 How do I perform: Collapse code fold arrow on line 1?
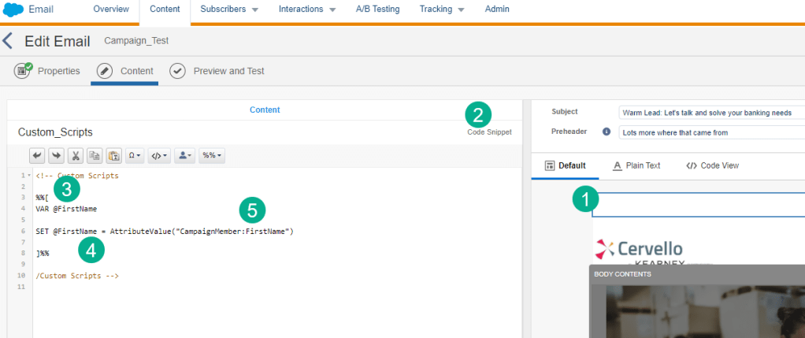coord(29,176)
